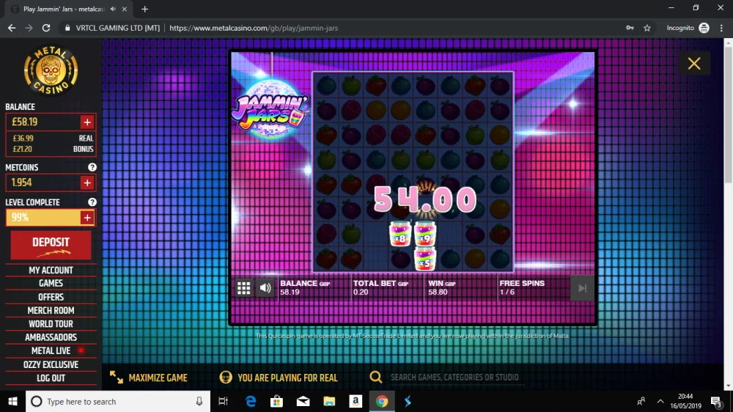Add funds via balance plus button
Image resolution: width=733 pixels, height=412 pixels.
(87, 122)
